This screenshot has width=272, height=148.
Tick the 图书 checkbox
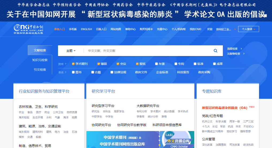click(x=73, y=72)
